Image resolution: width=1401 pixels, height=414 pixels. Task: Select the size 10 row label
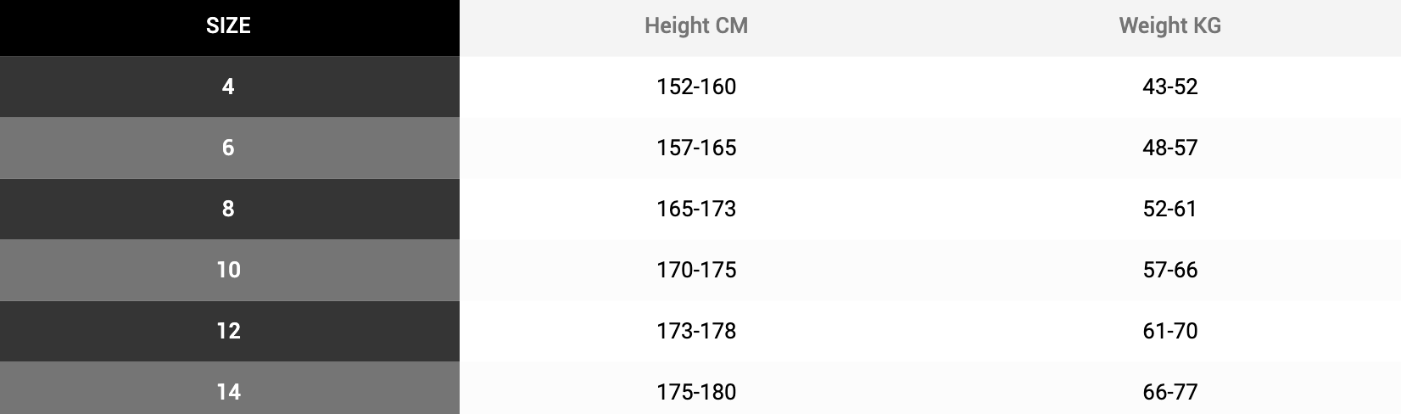(228, 270)
